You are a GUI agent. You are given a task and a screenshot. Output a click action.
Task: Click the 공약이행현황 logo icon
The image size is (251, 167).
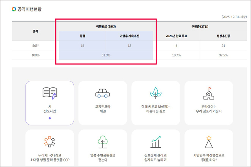[14, 9]
